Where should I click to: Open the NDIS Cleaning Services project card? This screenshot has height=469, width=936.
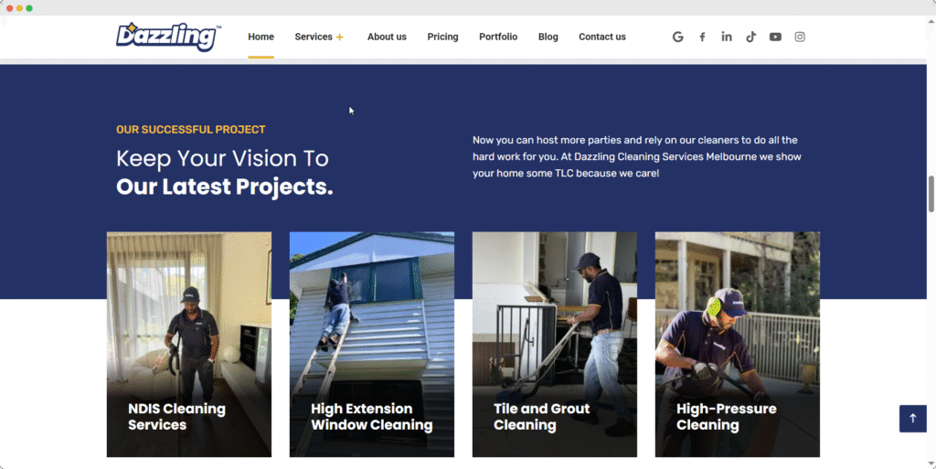coord(189,345)
